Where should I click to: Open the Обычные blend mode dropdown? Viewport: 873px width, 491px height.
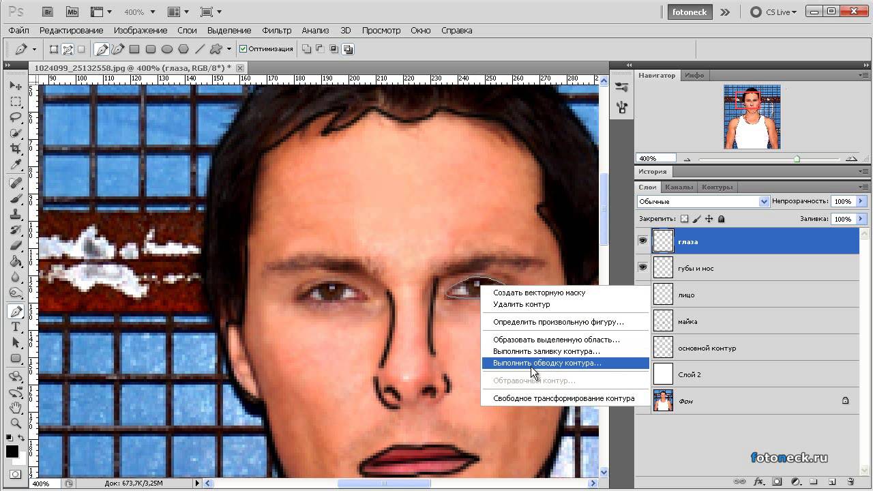[x=703, y=201]
